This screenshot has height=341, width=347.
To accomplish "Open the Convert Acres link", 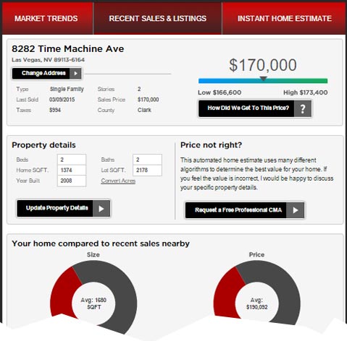I will [x=118, y=181].
